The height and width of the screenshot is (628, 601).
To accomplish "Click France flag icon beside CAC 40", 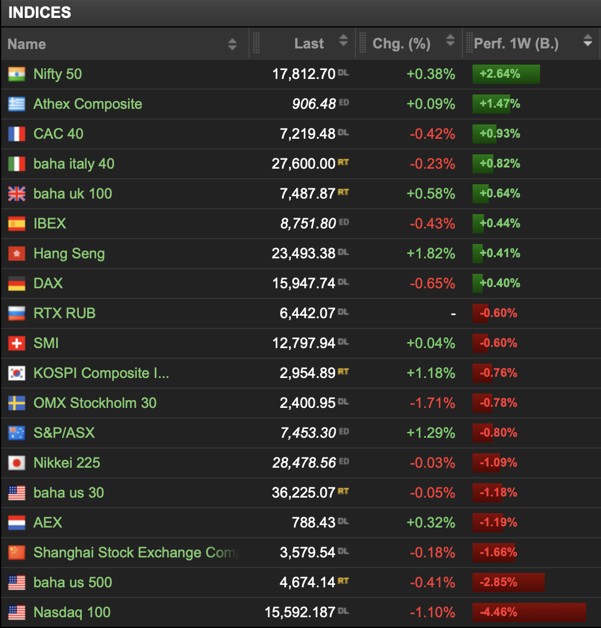I will click(x=17, y=134).
